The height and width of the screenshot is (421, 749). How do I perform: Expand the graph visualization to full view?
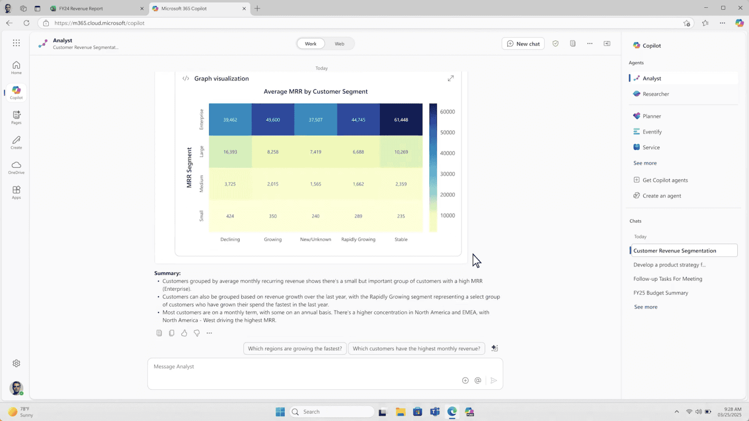[451, 78]
